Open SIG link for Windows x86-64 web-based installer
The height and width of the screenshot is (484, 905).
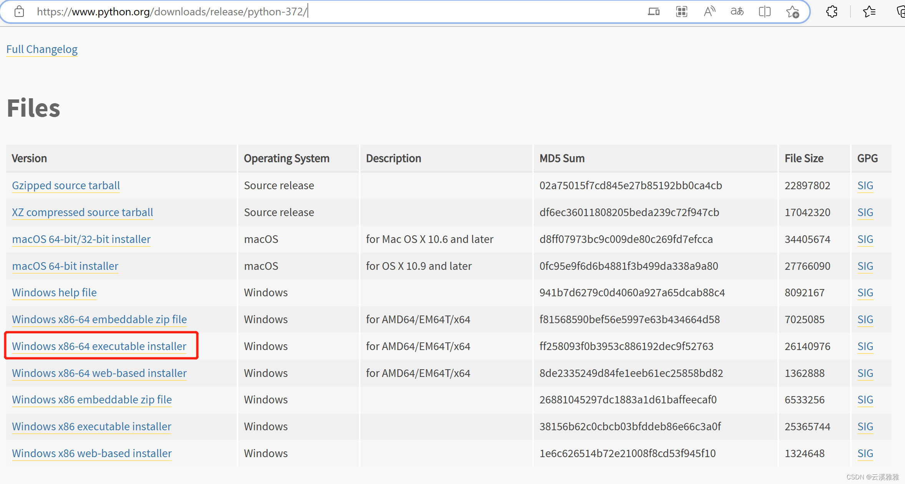coord(865,373)
